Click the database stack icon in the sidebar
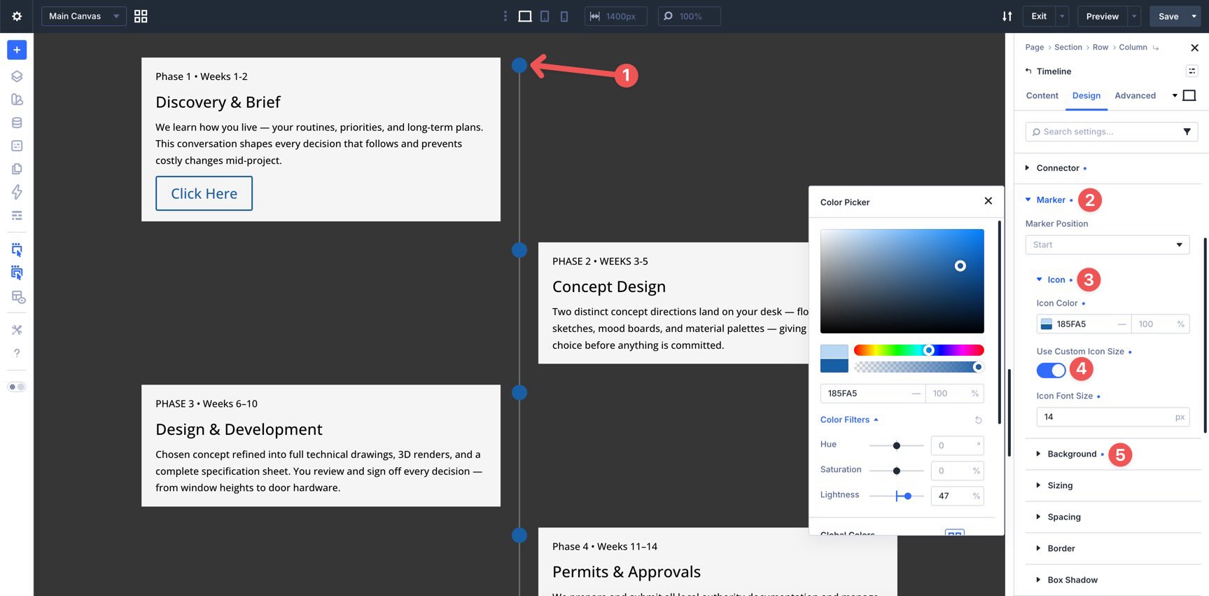 tap(17, 123)
